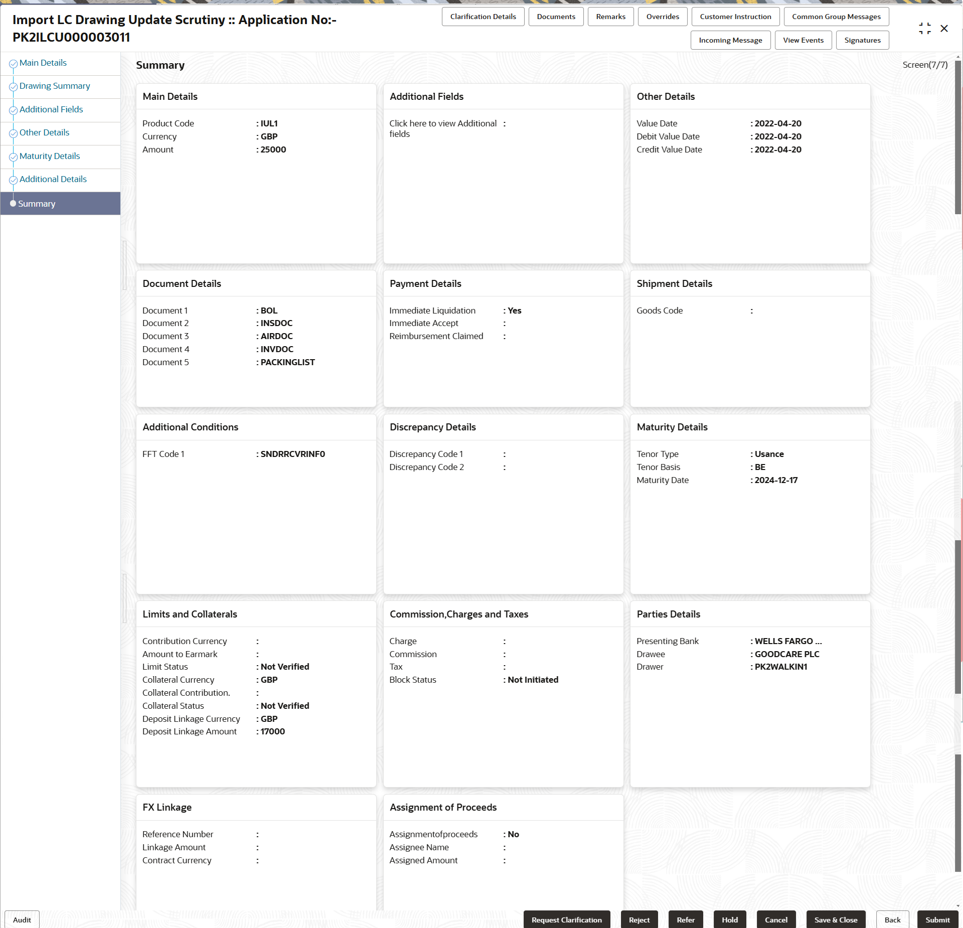Select the Maturity Details navigation step
963x928 pixels.
tap(50, 156)
